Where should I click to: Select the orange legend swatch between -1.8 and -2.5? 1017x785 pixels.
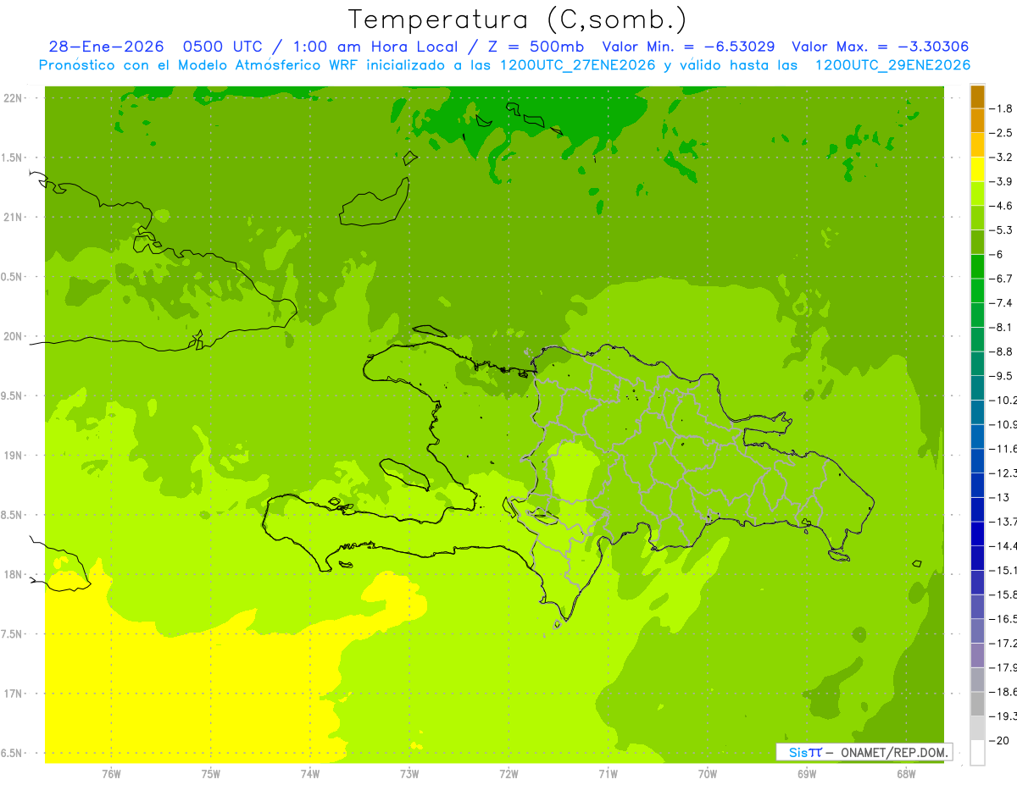click(x=977, y=121)
